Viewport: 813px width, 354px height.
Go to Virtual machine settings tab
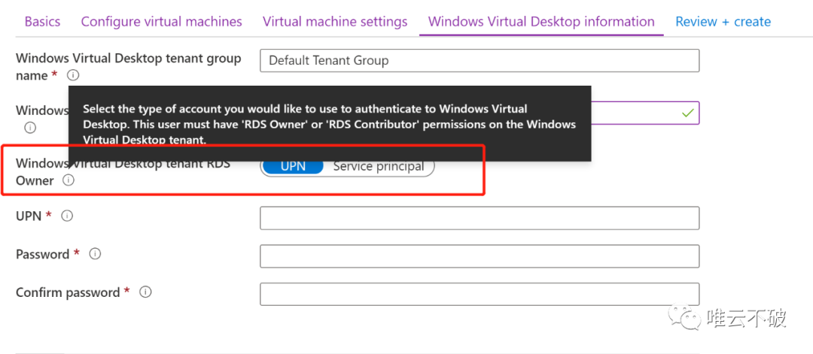tap(335, 22)
